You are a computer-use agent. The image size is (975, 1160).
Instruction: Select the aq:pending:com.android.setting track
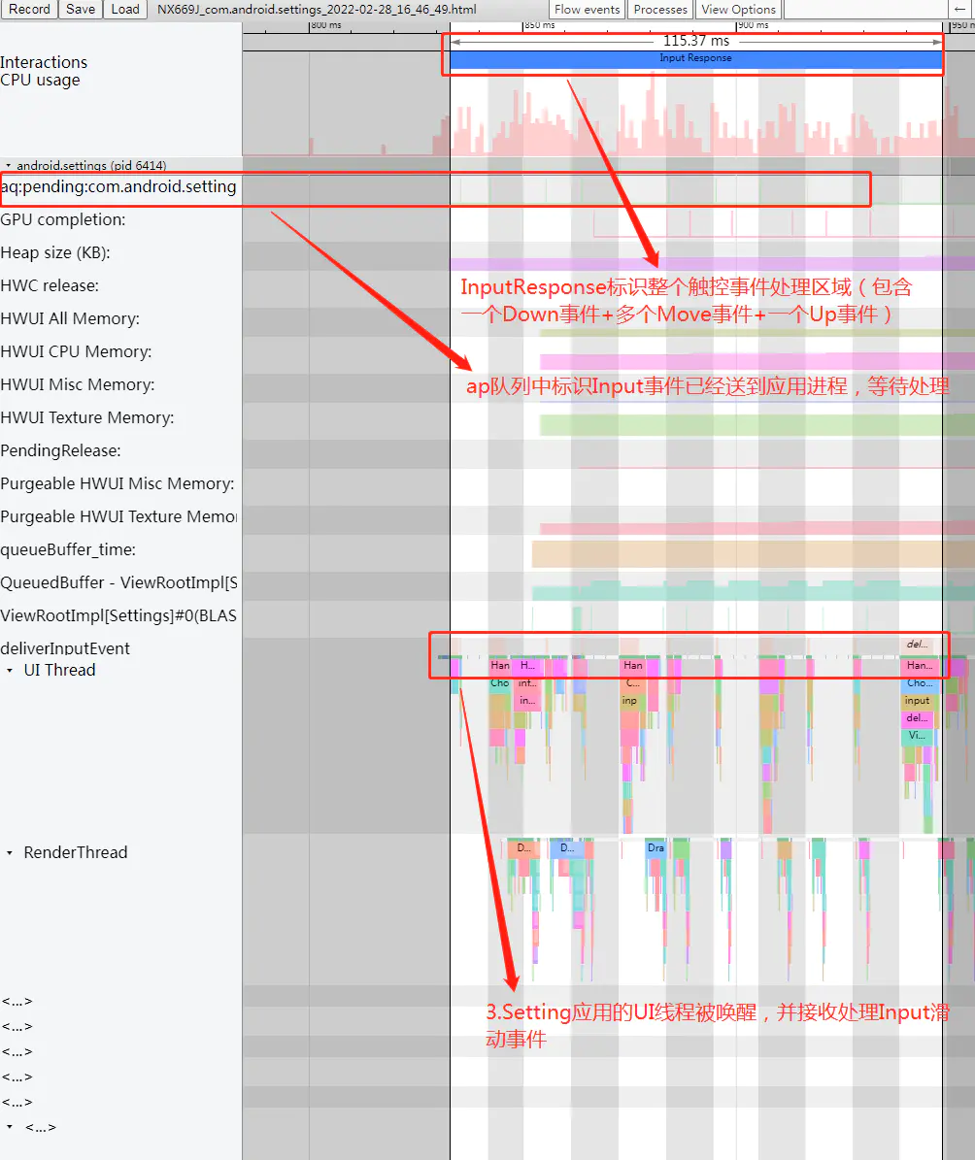pos(118,187)
